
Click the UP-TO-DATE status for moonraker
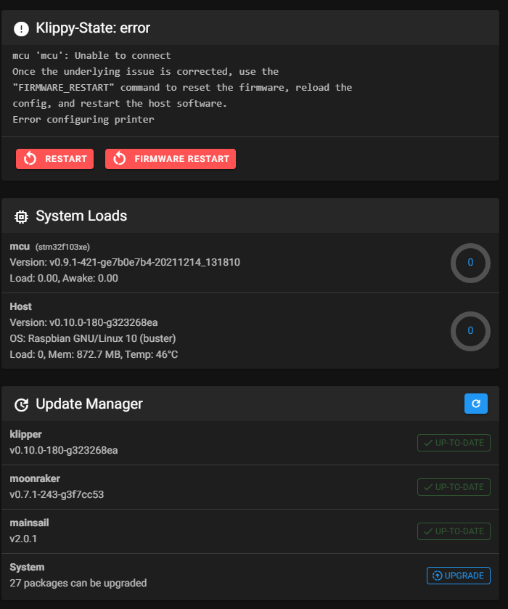(454, 486)
